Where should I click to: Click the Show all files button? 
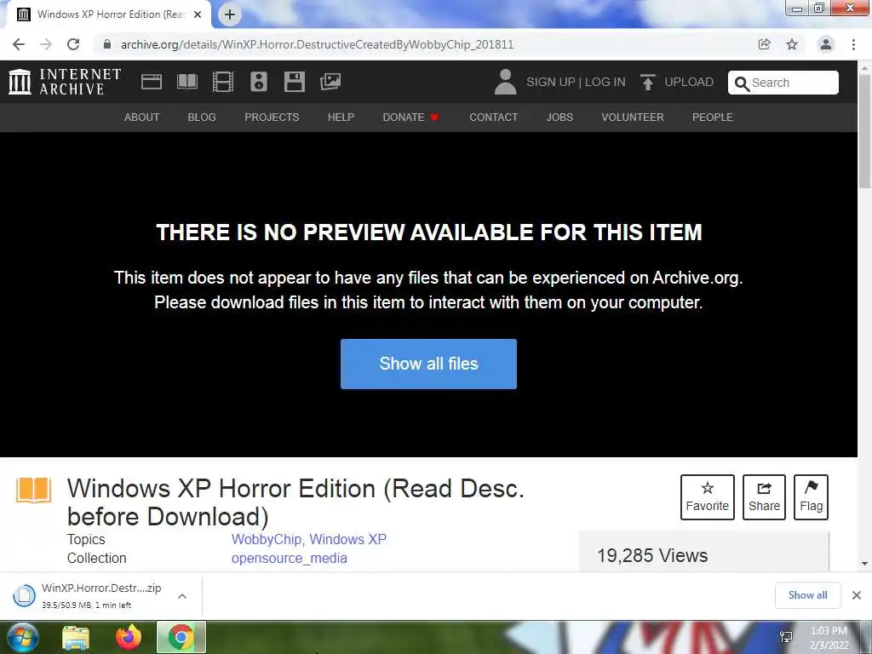tap(429, 364)
